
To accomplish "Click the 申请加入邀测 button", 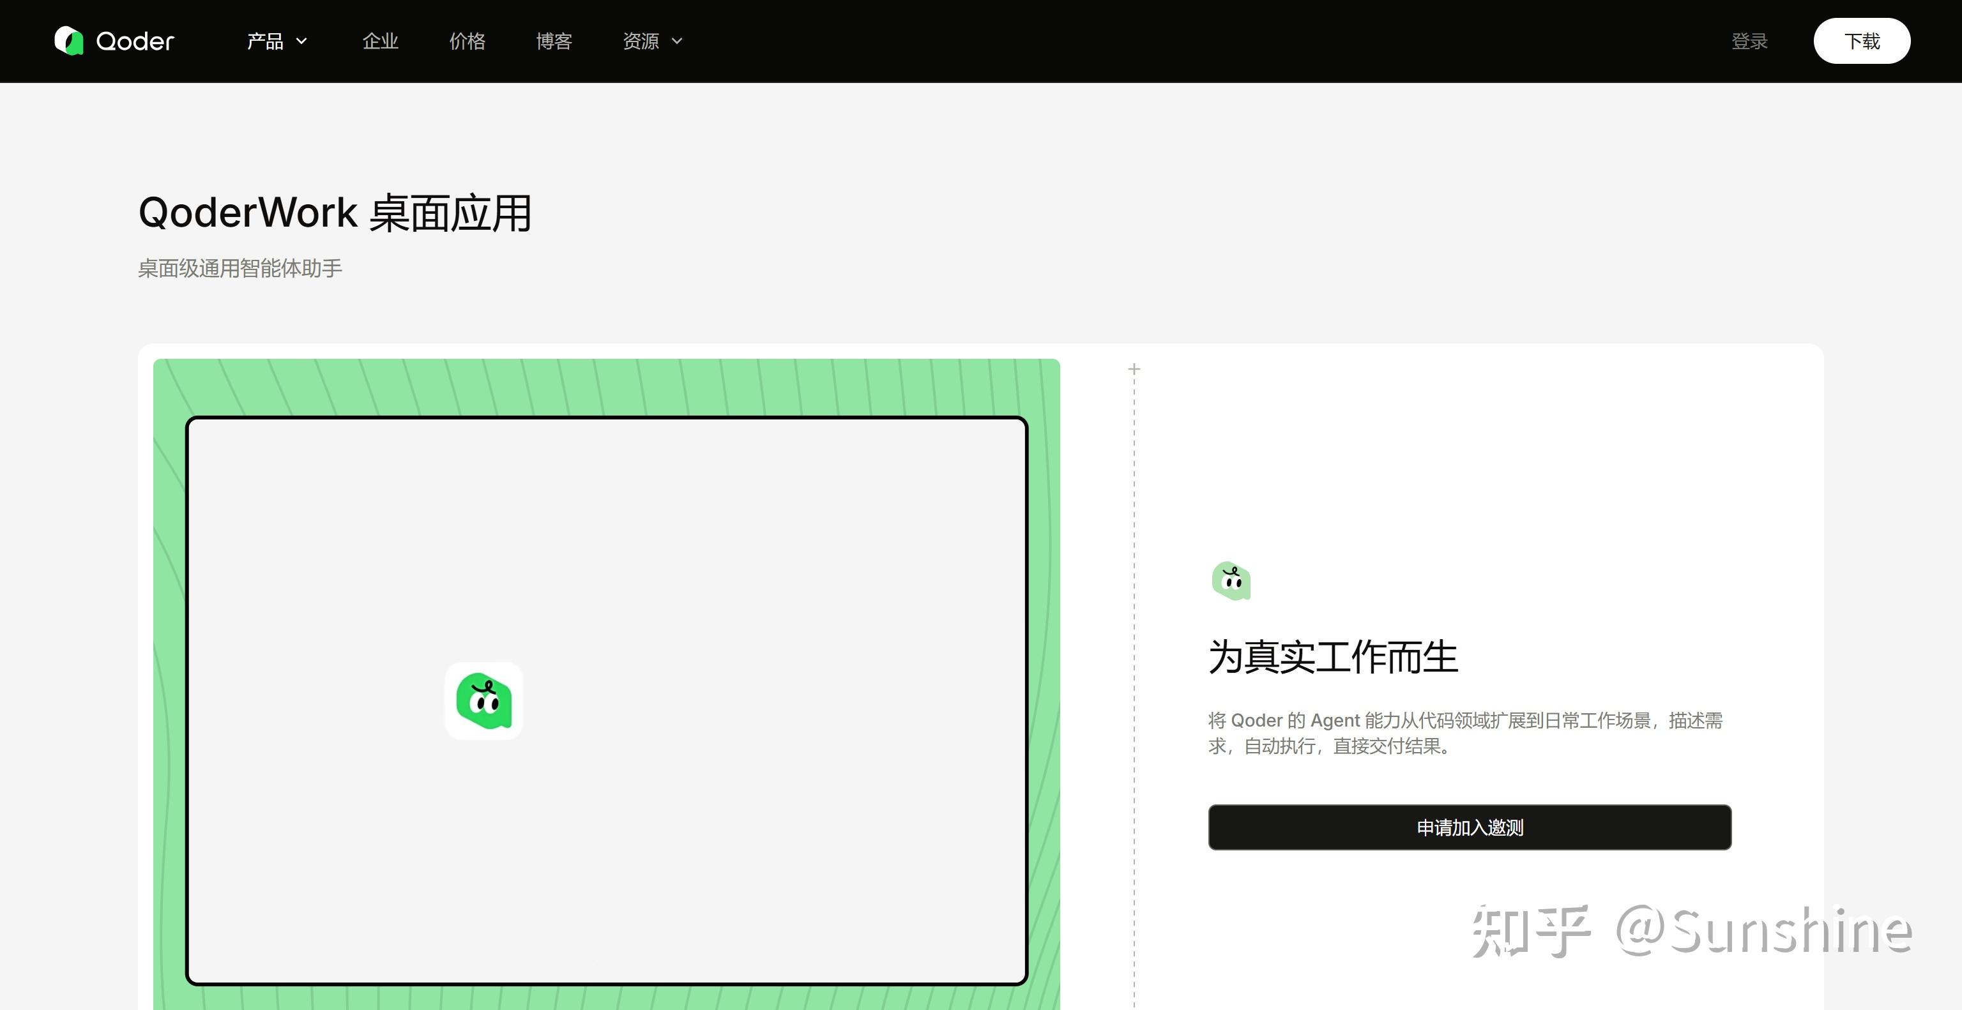I will pos(1469,827).
